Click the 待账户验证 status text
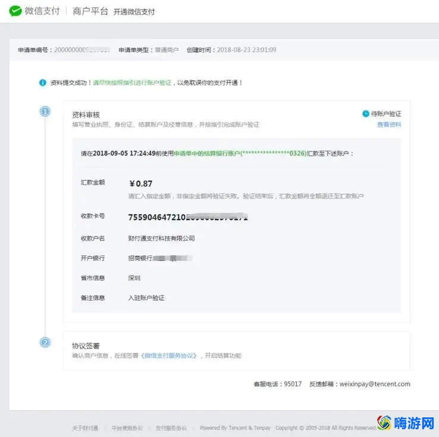The height and width of the screenshot is (437, 439). pyautogui.click(x=386, y=114)
